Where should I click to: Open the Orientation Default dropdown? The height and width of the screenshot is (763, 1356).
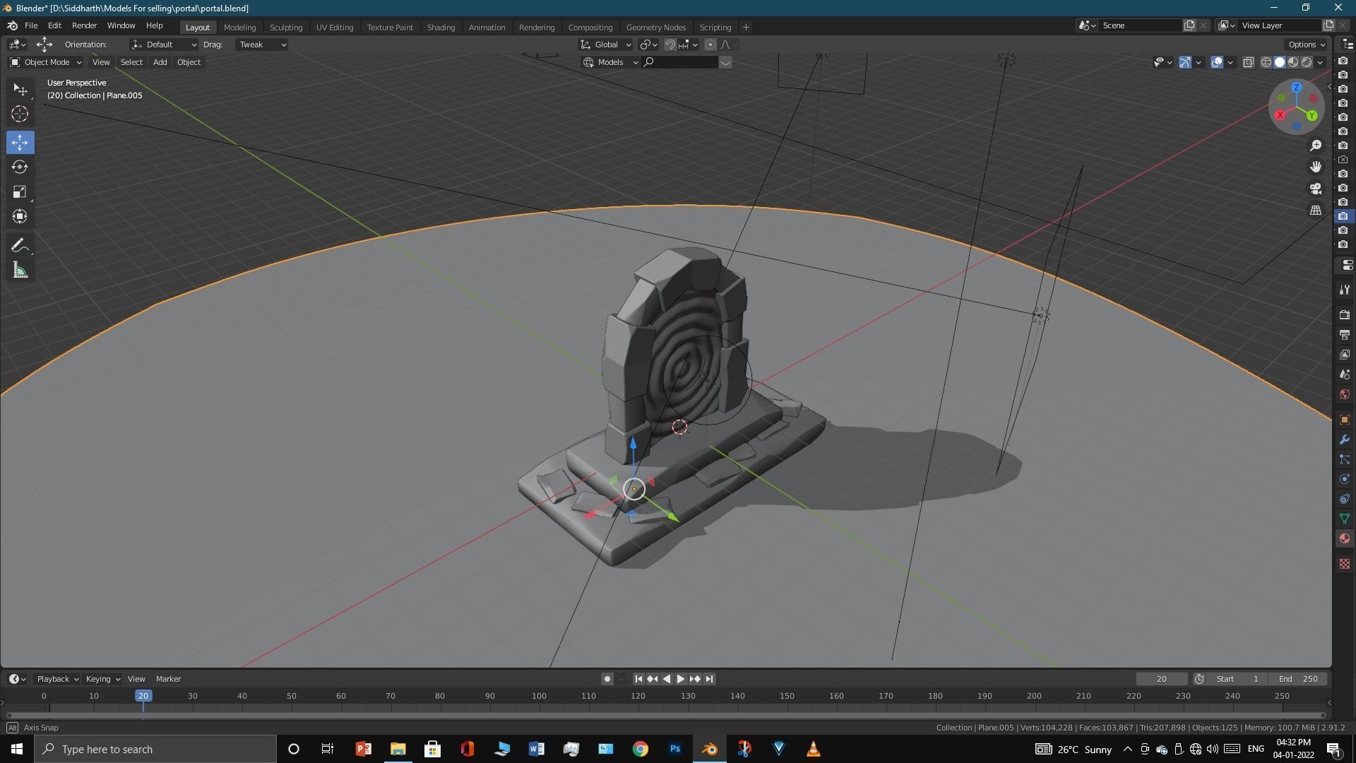click(x=164, y=45)
